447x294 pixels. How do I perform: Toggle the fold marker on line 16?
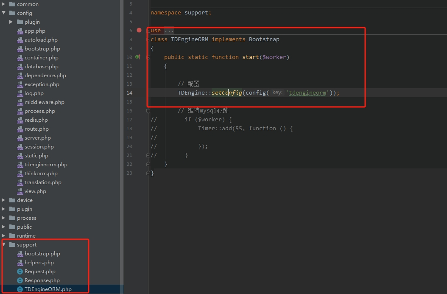(x=148, y=111)
